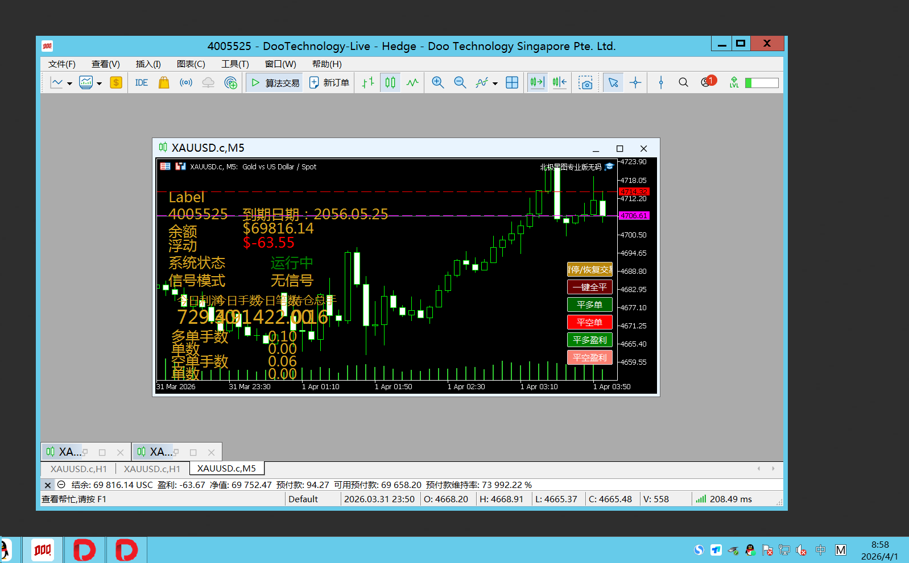The image size is (909, 563).
Task: Open the 帮助(H) menu
Action: (327, 64)
